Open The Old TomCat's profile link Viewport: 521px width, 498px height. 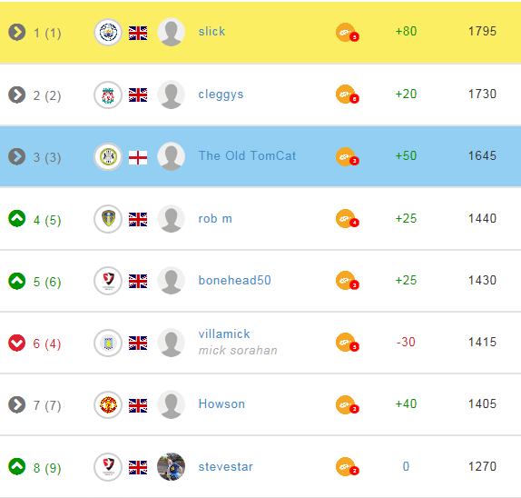click(x=247, y=155)
